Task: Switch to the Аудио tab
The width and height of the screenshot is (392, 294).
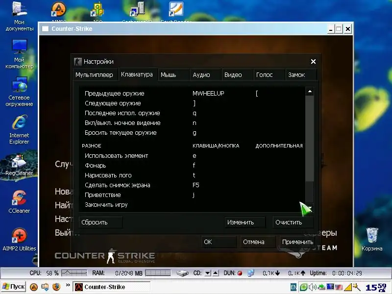Action: 205,75
